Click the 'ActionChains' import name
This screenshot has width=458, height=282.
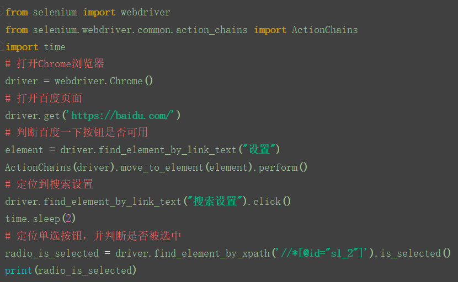tap(325, 30)
